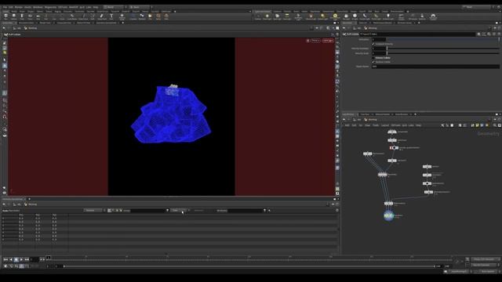
Task: Add a Camera from lights shelf
Action: tap(258, 16)
